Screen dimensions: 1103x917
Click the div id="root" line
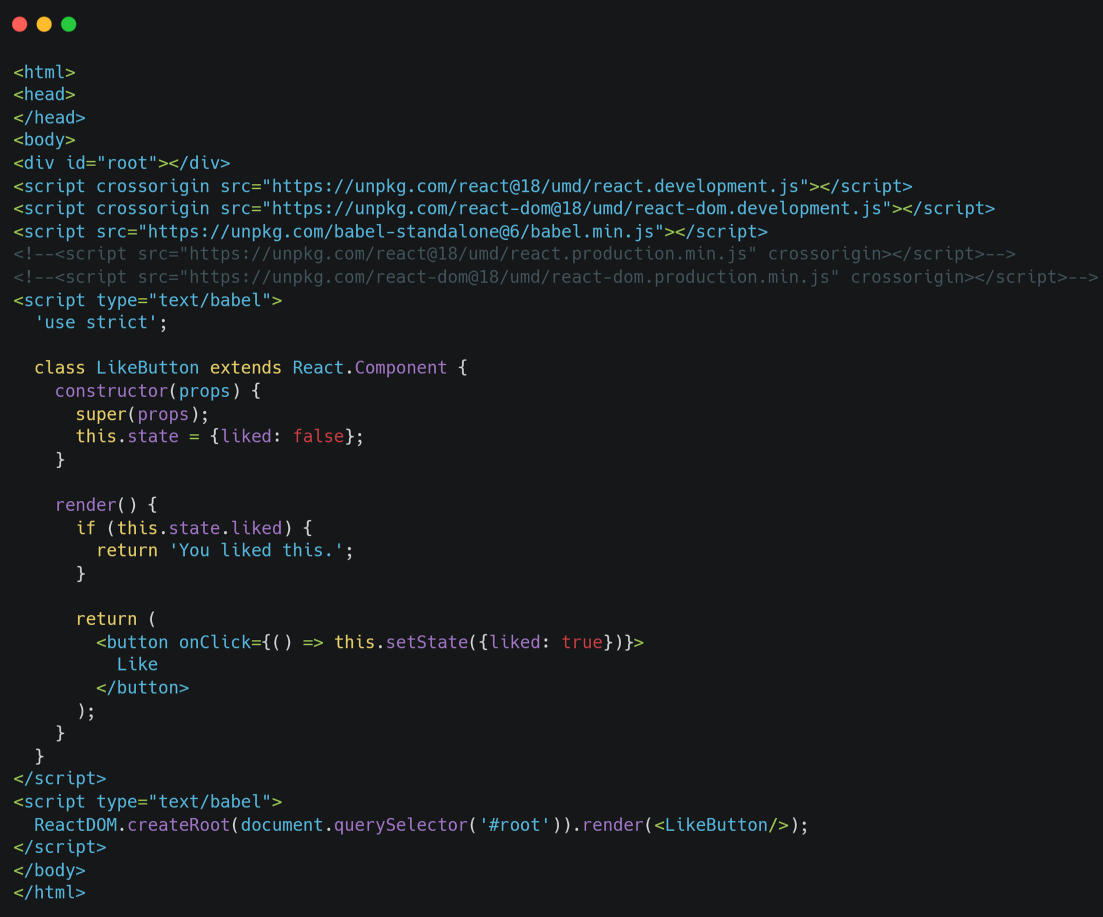coord(122,163)
